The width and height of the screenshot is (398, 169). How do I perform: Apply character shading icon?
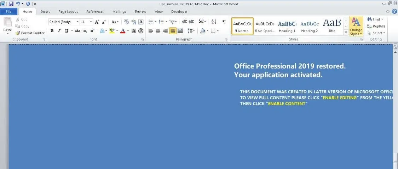pos(133,31)
